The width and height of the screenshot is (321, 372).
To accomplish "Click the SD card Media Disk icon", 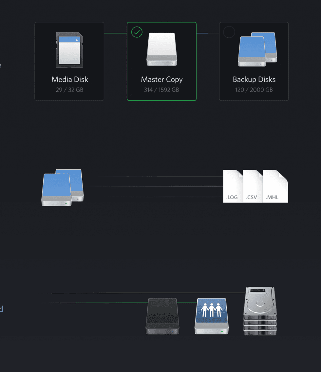I will (x=69, y=50).
